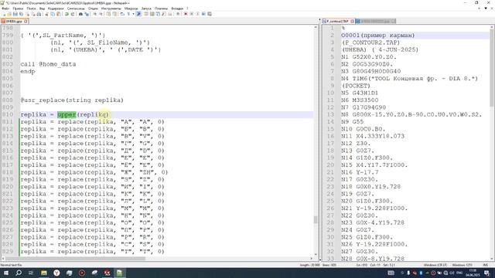This screenshot has width=495, height=278.
Task: Play back recorded macro from toolbar
Action: point(198,14)
